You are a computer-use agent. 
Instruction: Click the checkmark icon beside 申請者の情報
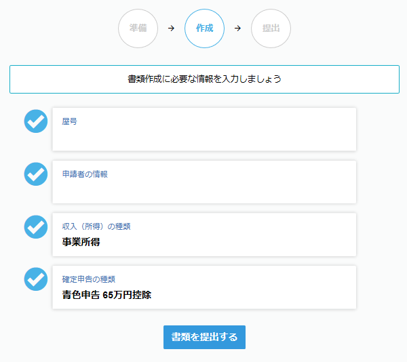pyautogui.click(x=36, y=174)
